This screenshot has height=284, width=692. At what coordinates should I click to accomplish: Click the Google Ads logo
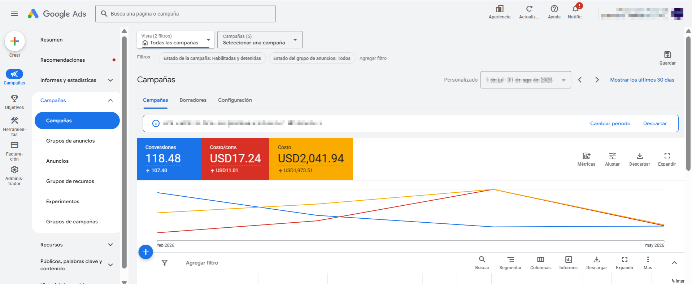[57, 14]
